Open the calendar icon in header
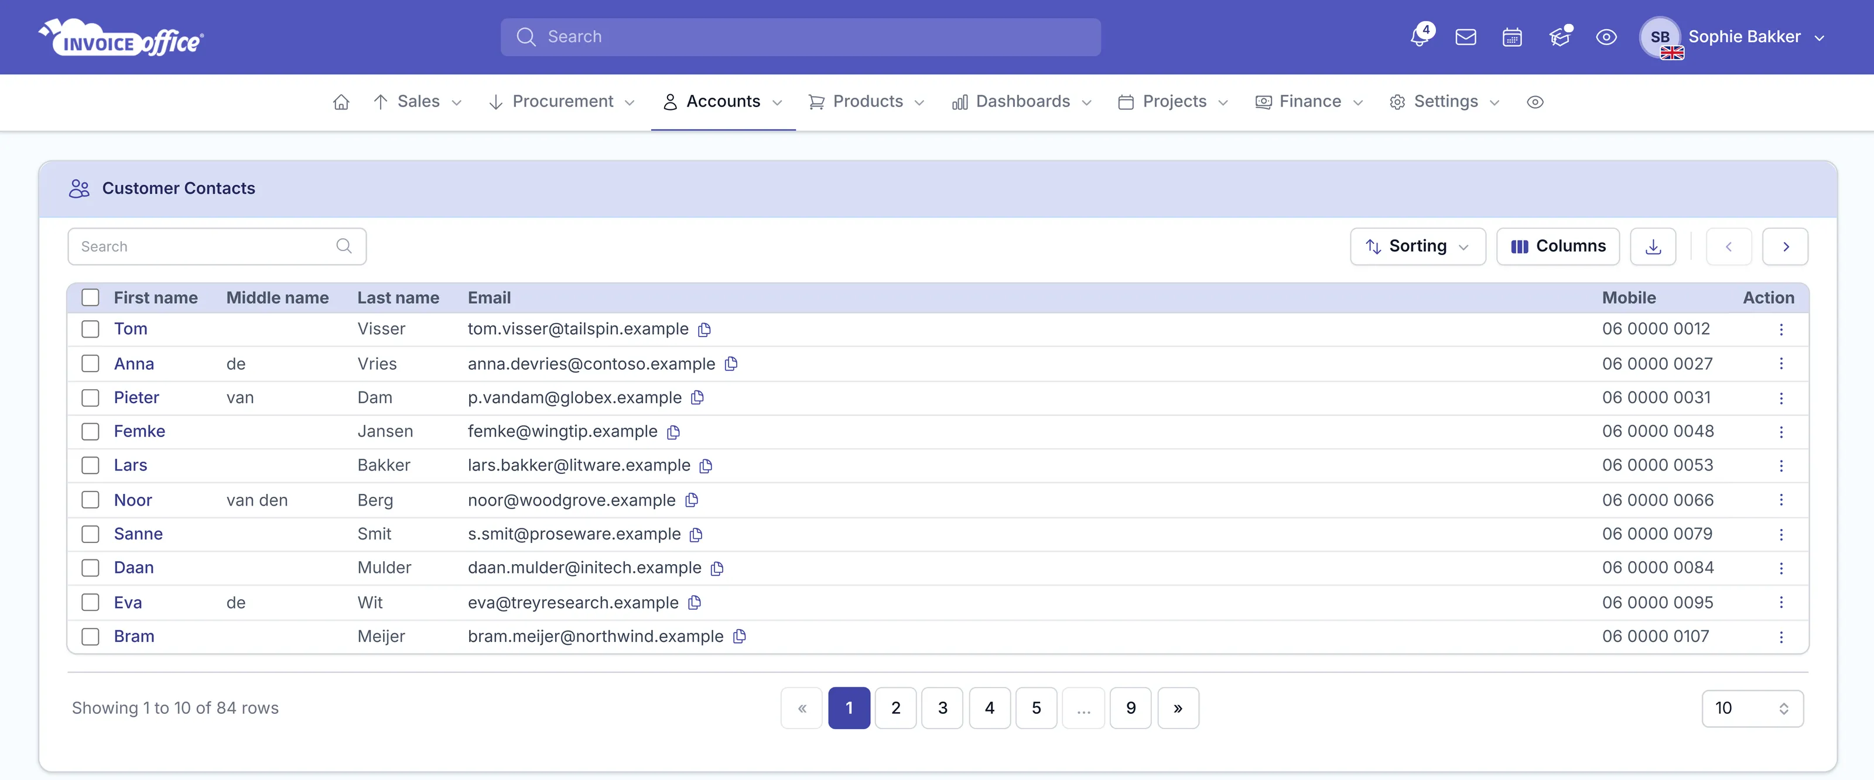Viewport: 1874px width, 780px height. coord(1511,37)
